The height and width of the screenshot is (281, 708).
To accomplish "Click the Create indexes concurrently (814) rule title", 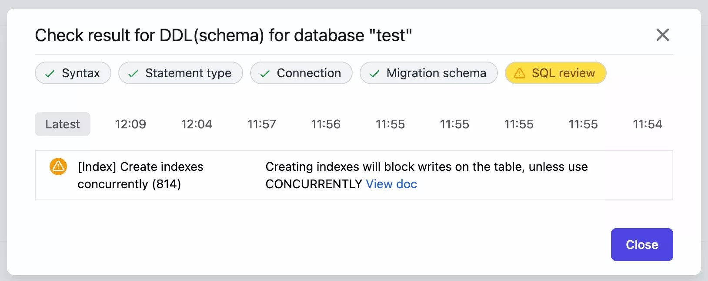I will click(140, 175).
